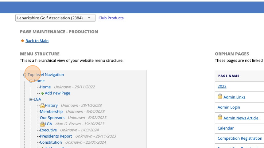Select the LGA group label in the tree
264x148 pixels.
37,99
